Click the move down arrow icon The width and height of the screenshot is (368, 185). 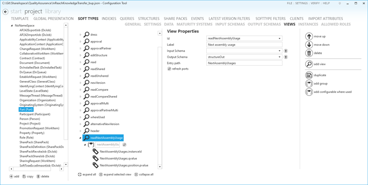pos(309,45)
